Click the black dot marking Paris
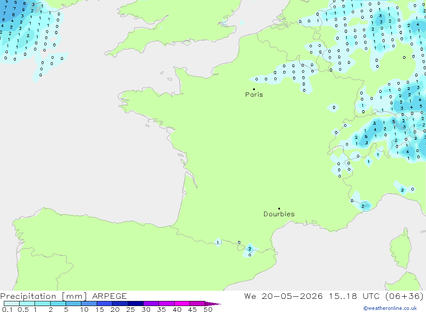 pos(254,89)
